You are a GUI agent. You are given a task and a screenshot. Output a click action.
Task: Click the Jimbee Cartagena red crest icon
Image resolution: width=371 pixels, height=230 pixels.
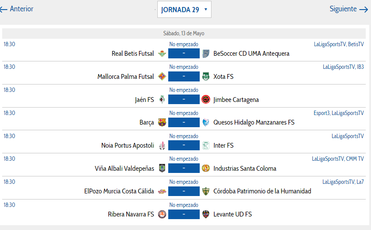click(206, 99)
